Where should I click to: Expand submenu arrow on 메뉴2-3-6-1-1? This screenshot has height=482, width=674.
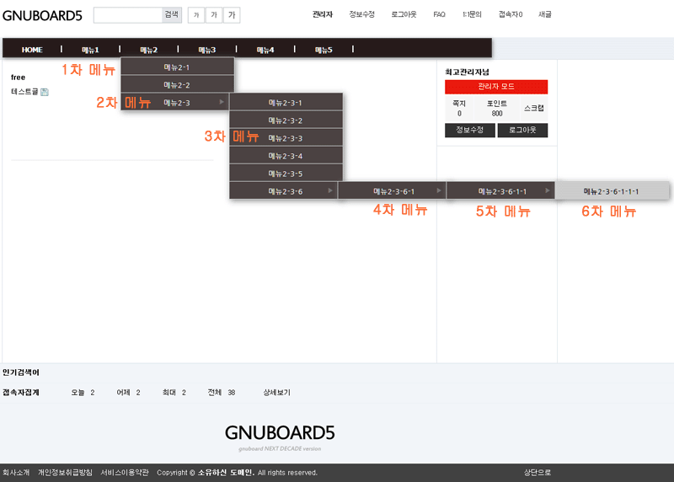[x=548, y=191]
